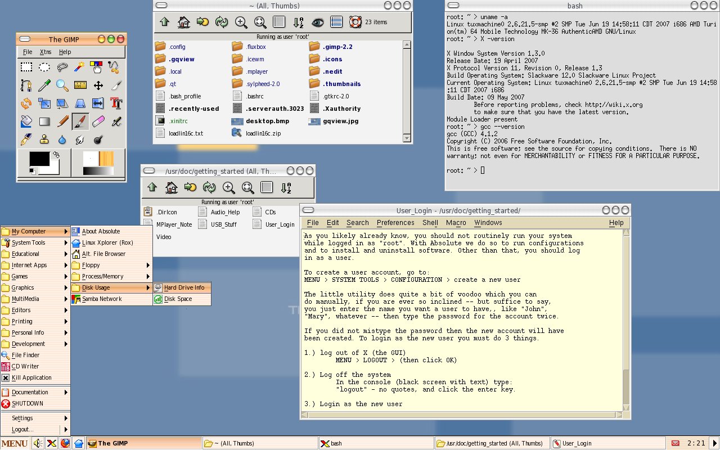The image size is (720, 450).
Task: Pick the Eraser tool in GIMP toolbox
Action: tap(98, 121)
